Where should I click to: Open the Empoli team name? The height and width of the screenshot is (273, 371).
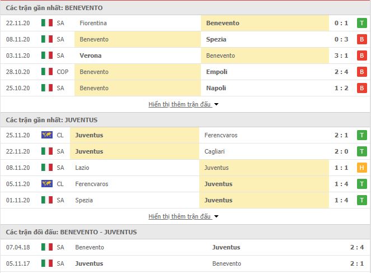pos(217,72)
